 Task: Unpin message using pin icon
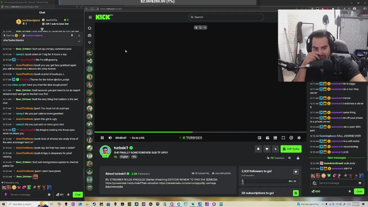click(x=72, y=36)
